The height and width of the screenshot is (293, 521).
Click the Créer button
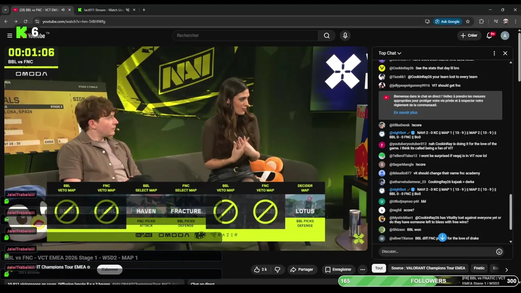coord(468,35)
